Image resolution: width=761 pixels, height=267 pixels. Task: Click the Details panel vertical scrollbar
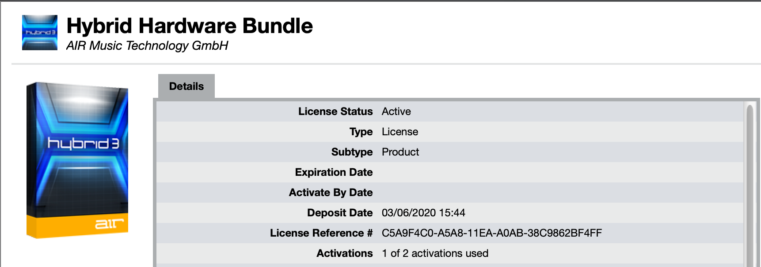click(749, 185)
